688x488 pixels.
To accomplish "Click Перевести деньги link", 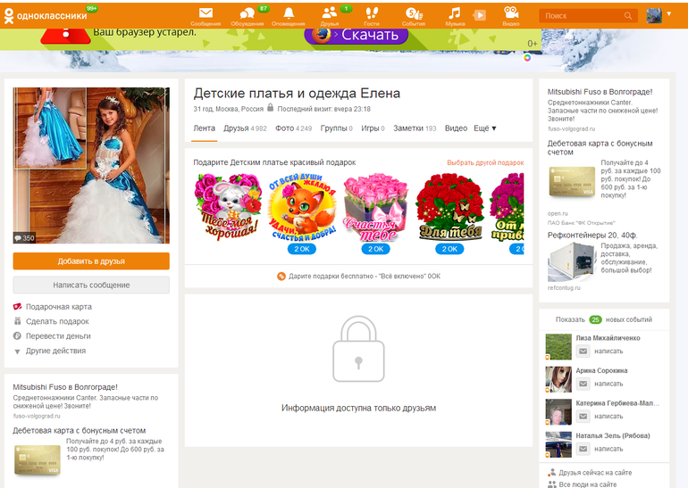I will click(x=58, y=336).
